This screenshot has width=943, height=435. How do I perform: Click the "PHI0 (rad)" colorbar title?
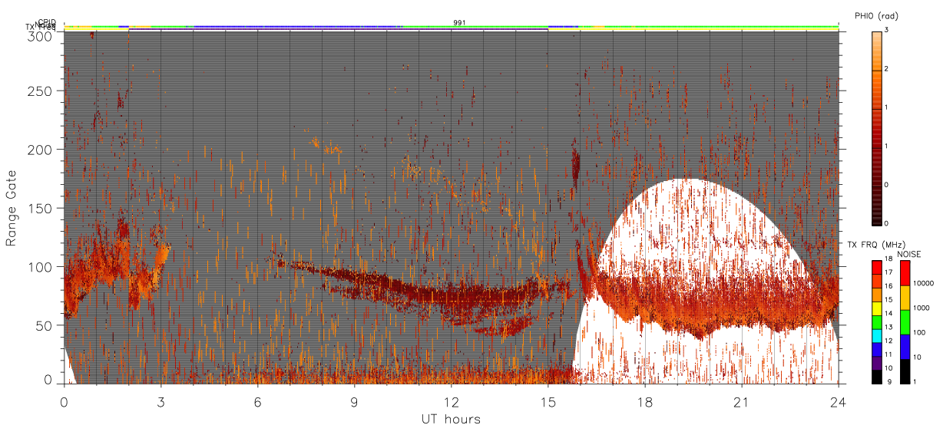point(877,16)
